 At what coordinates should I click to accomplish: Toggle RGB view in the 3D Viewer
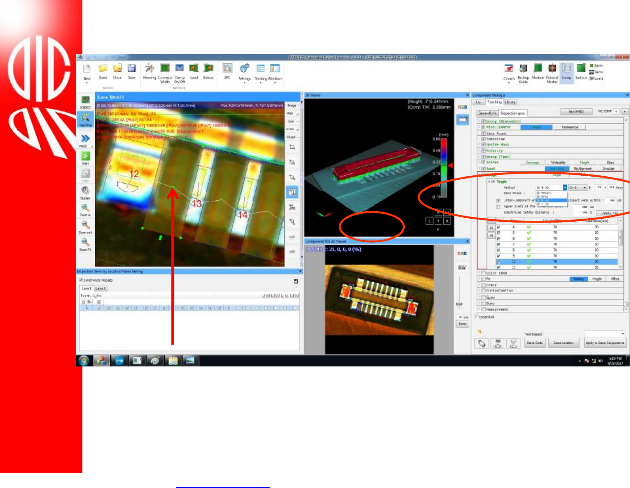463,107
